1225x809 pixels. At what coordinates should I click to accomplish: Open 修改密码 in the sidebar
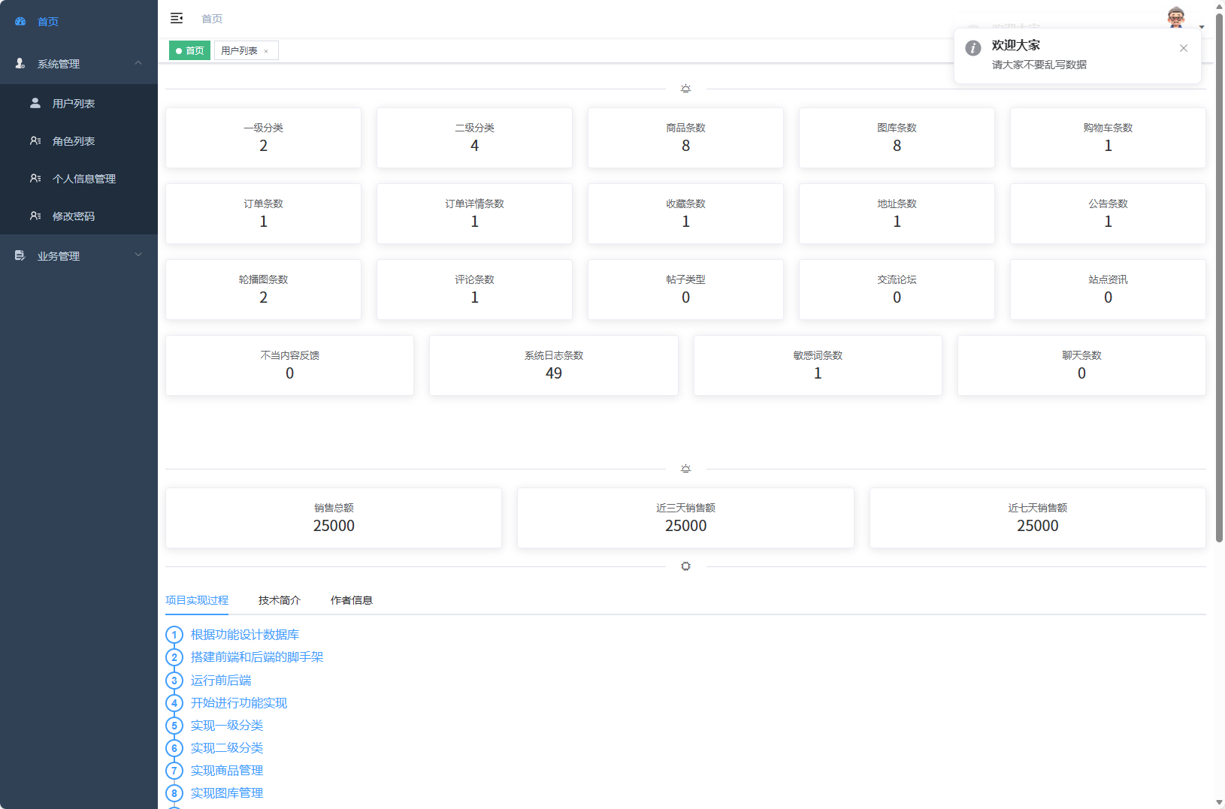coord(79,216)
